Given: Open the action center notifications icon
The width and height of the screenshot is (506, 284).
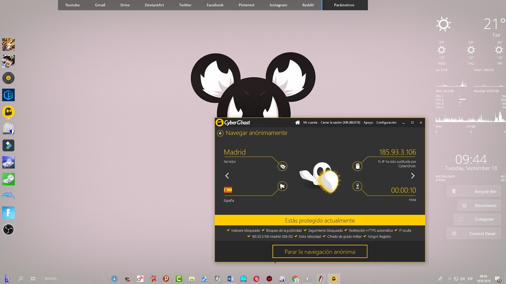Looking at the screenshot, I should [x=498, y=279].
